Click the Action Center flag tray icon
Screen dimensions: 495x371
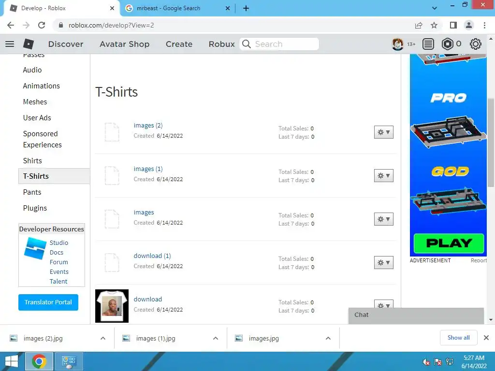[x=438, y=362]
